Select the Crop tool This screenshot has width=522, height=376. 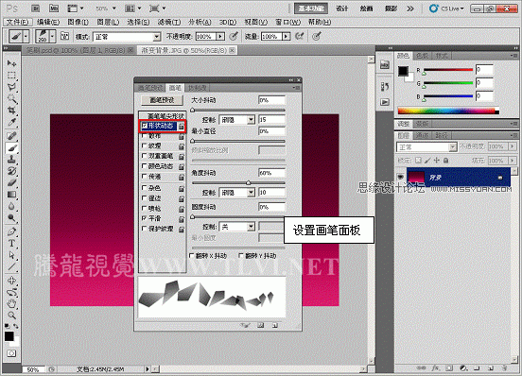11,111
